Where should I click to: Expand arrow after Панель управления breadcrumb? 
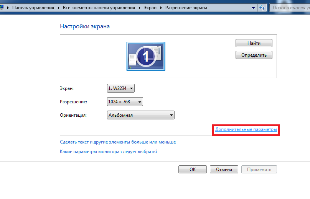[59, 8]
